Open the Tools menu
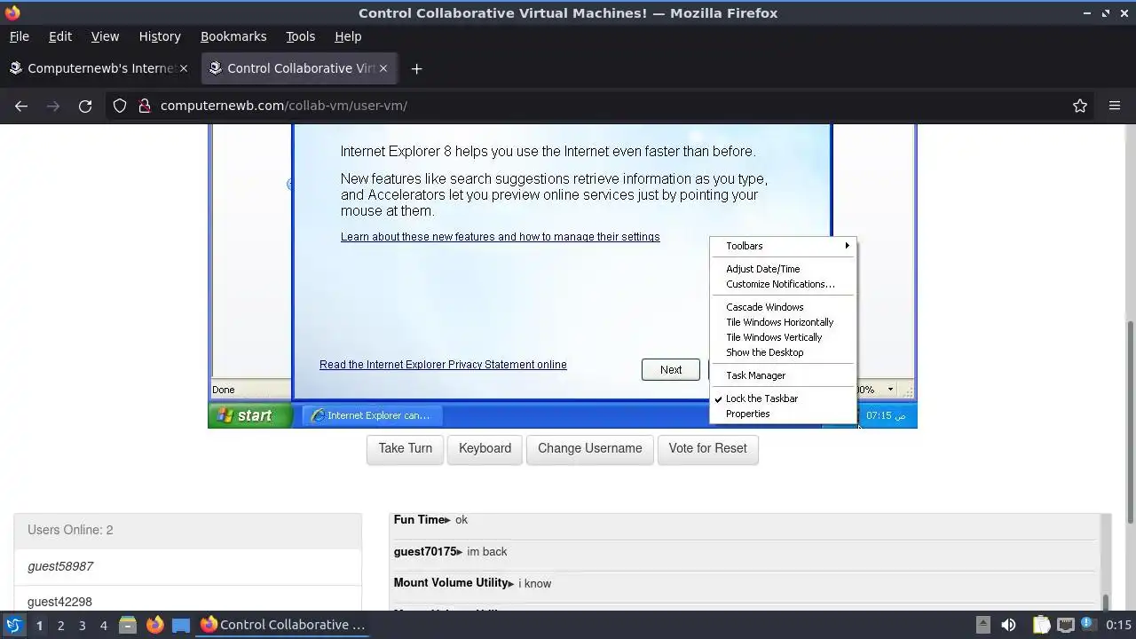The width and height of the screenshot is (1136, 639). tap(300, 36)
